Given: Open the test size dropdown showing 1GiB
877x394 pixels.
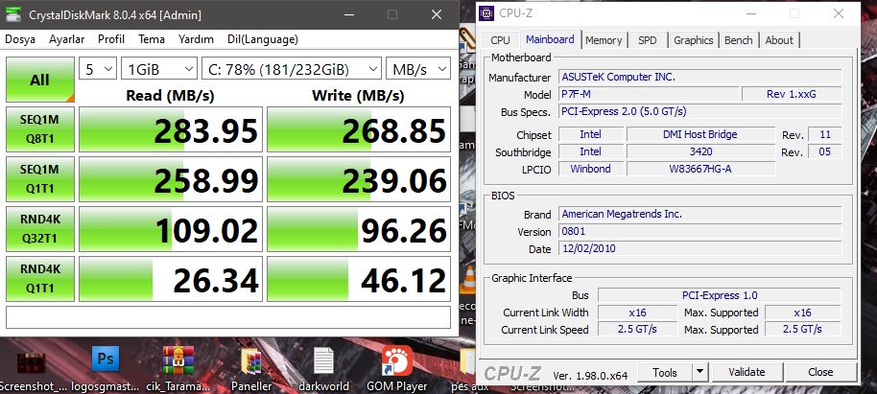Looking at the screenshot, I should (159, 69).
